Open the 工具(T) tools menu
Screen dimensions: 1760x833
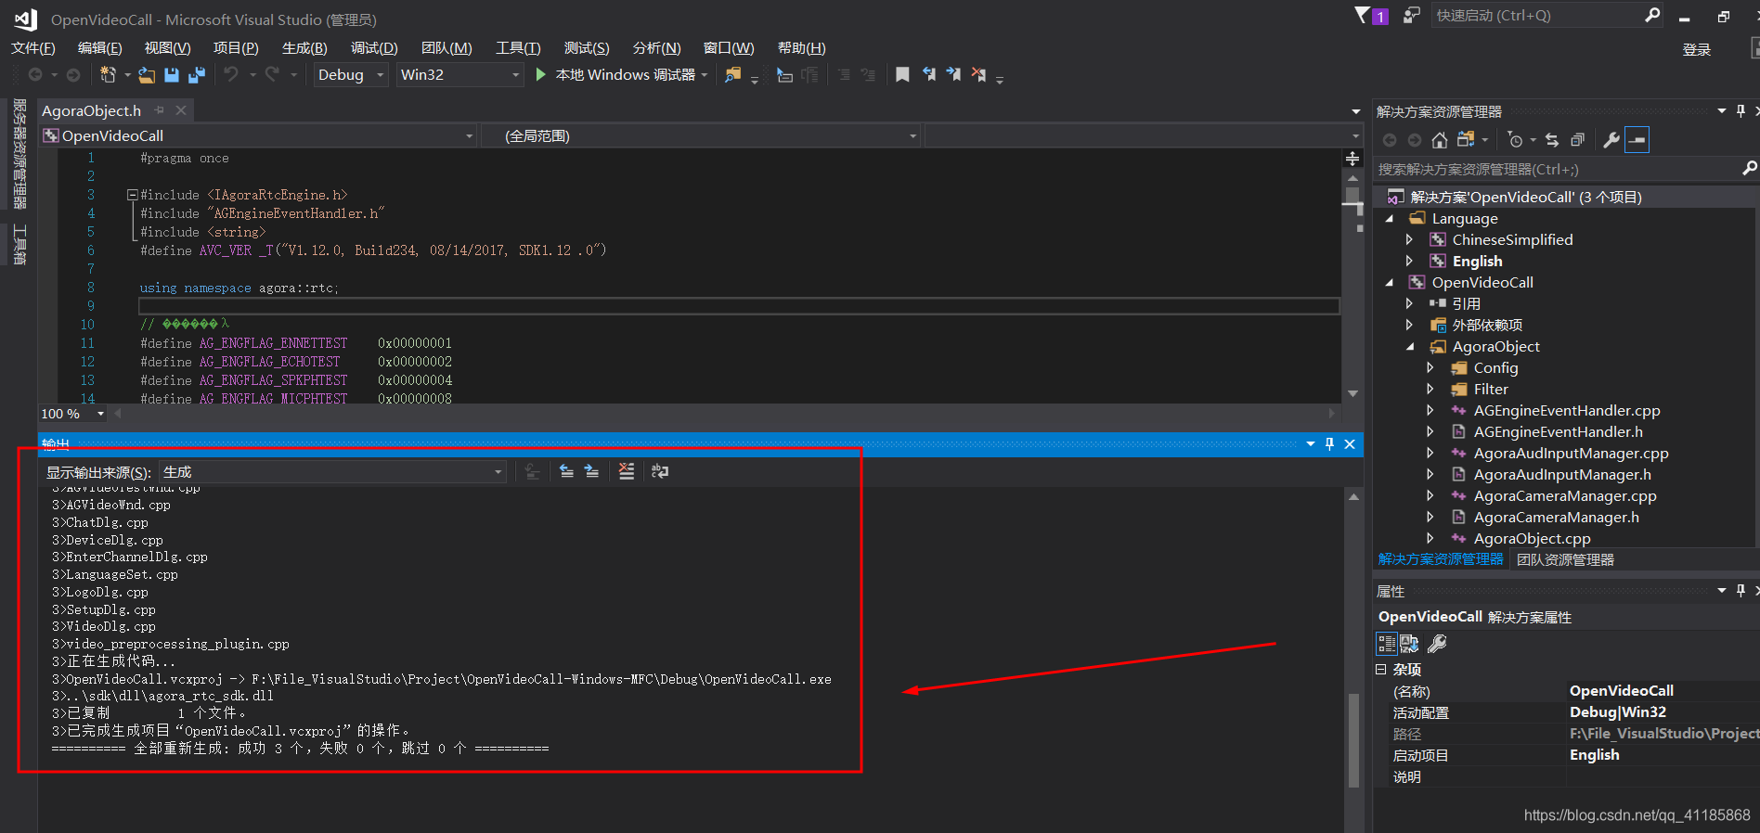(x=518, y=48)
